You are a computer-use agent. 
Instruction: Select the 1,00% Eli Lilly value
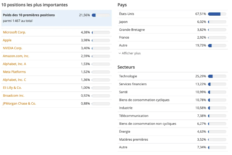[x=85, y=88]
